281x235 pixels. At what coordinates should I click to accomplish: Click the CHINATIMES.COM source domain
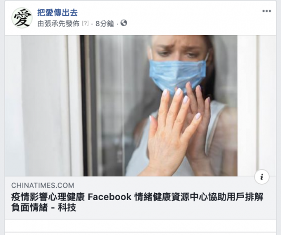43,185
